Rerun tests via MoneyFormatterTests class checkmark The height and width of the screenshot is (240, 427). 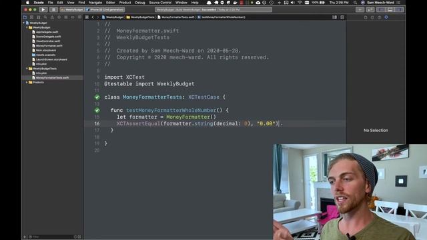(97, 97)
